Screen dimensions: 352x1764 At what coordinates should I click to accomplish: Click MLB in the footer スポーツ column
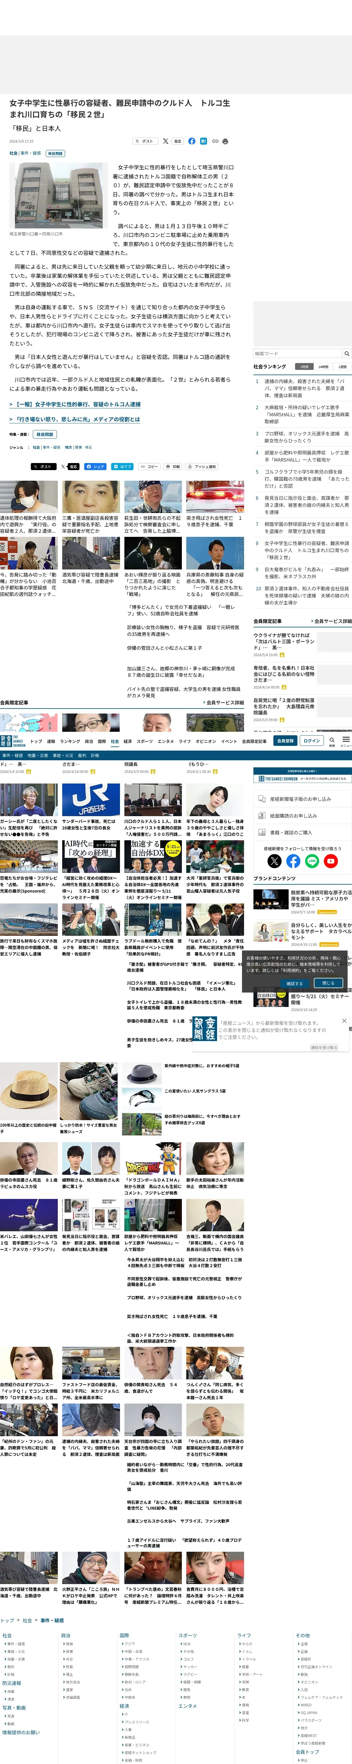pyautogui.click(x=186, y=1643)
